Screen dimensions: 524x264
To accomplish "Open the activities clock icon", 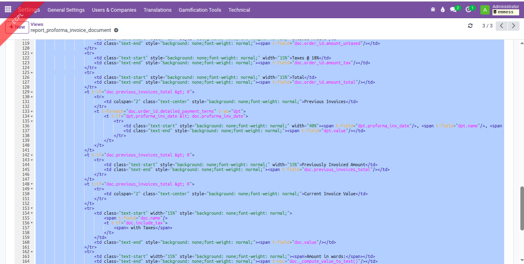I will tap(469, 10).
